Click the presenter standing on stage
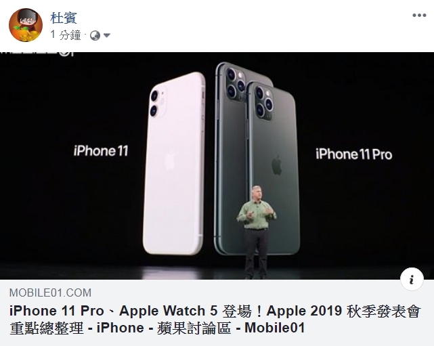Image resolution: width=434 pixels, height=346 pixels. coord(257,232)
